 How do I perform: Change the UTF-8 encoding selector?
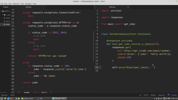pos(146,95)
